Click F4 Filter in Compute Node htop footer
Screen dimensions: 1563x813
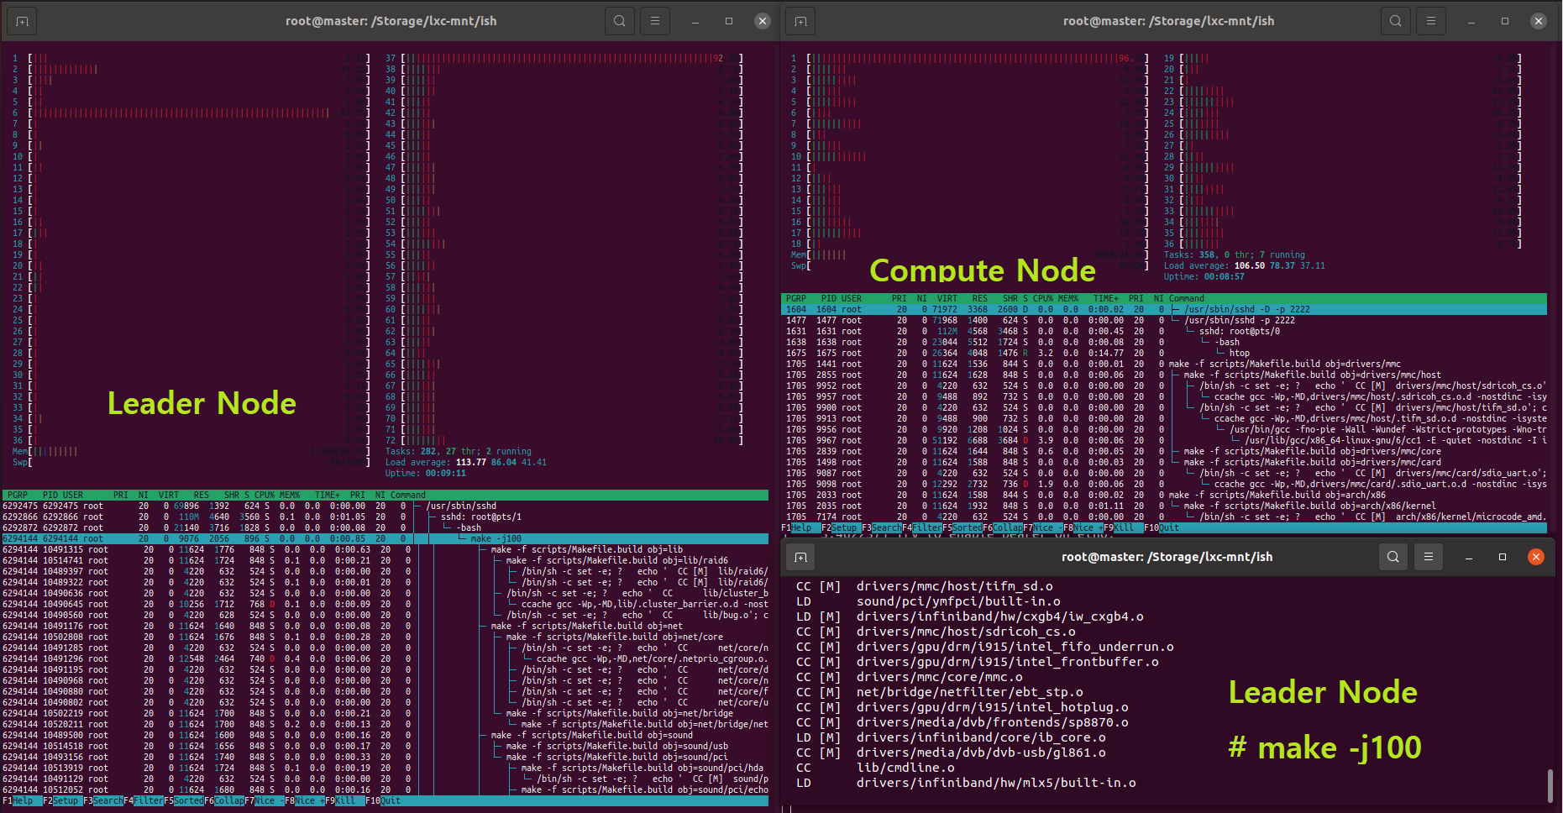coord(921,528)
